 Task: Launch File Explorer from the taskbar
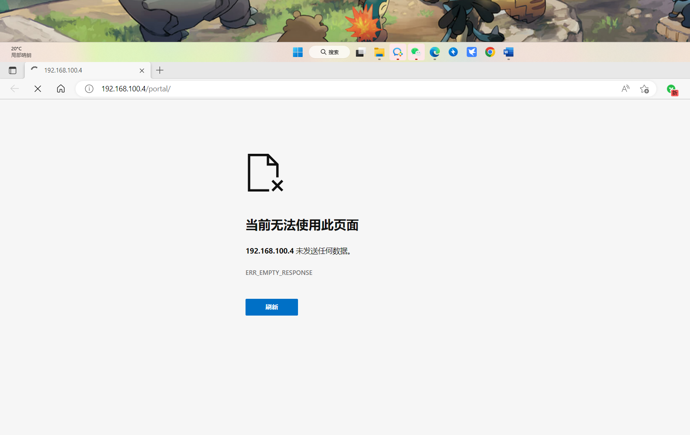379,52
